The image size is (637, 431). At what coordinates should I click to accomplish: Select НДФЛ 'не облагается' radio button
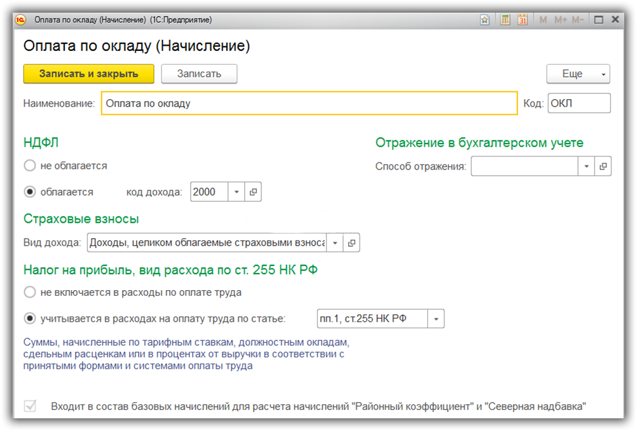click(30, 166)
